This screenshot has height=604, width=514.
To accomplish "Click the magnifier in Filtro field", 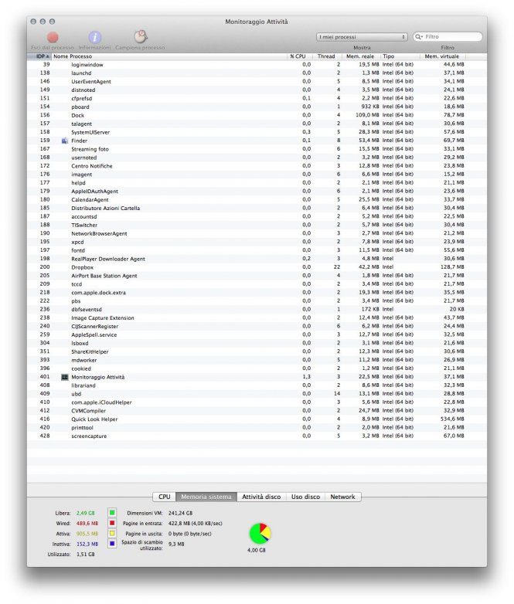I will (x=419, y=37).
